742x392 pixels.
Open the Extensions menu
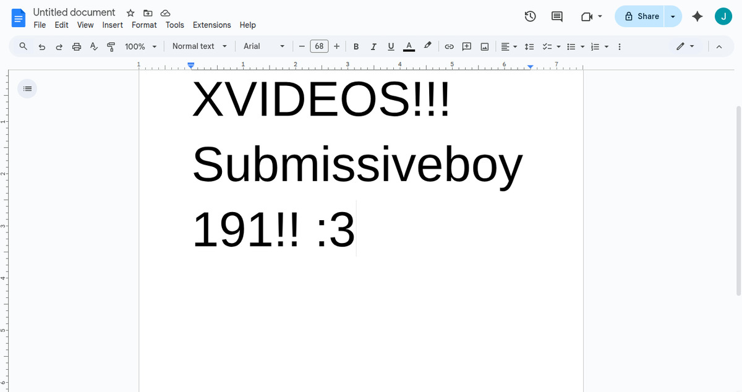pyautogui.click(x=211, y=25)
